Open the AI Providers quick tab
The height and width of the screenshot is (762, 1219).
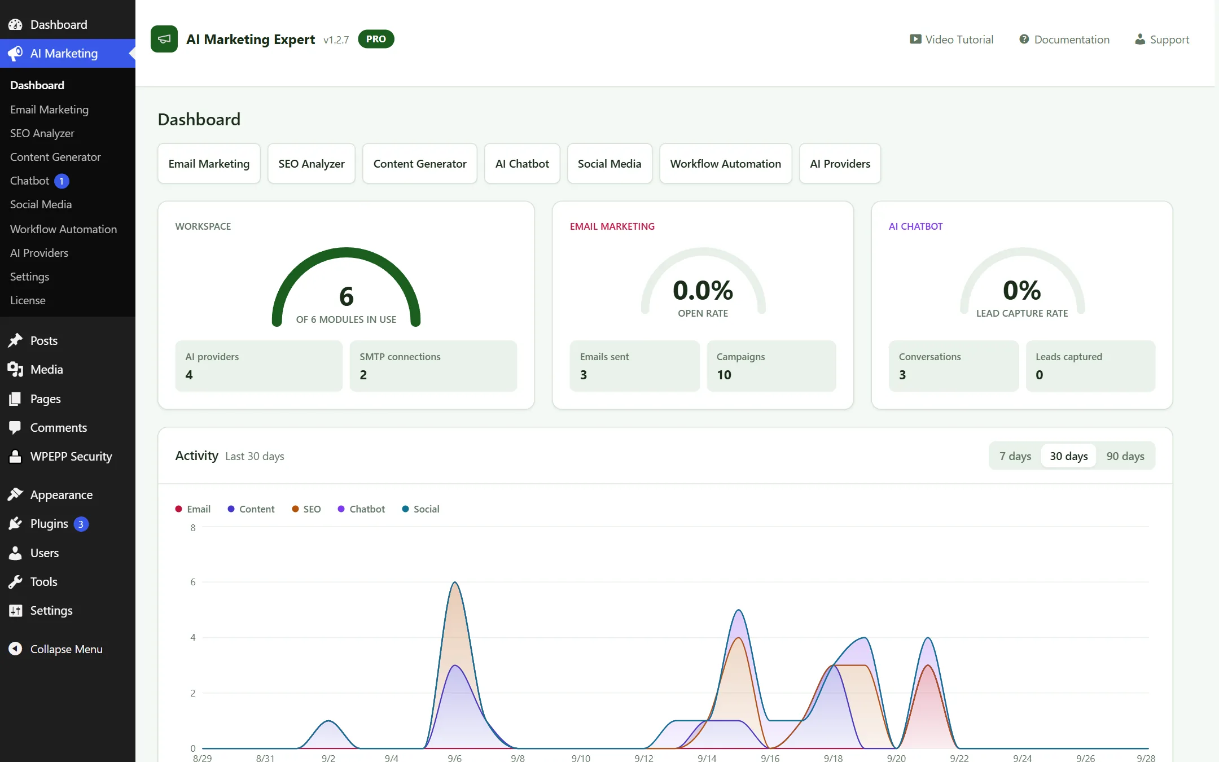click(x=840, y=164)
